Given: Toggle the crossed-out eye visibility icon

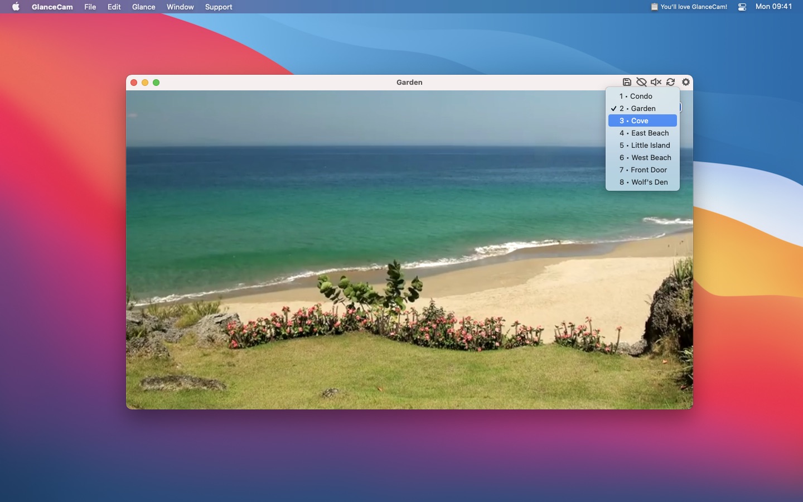Looking at the screenshot, I should (641, 82).
